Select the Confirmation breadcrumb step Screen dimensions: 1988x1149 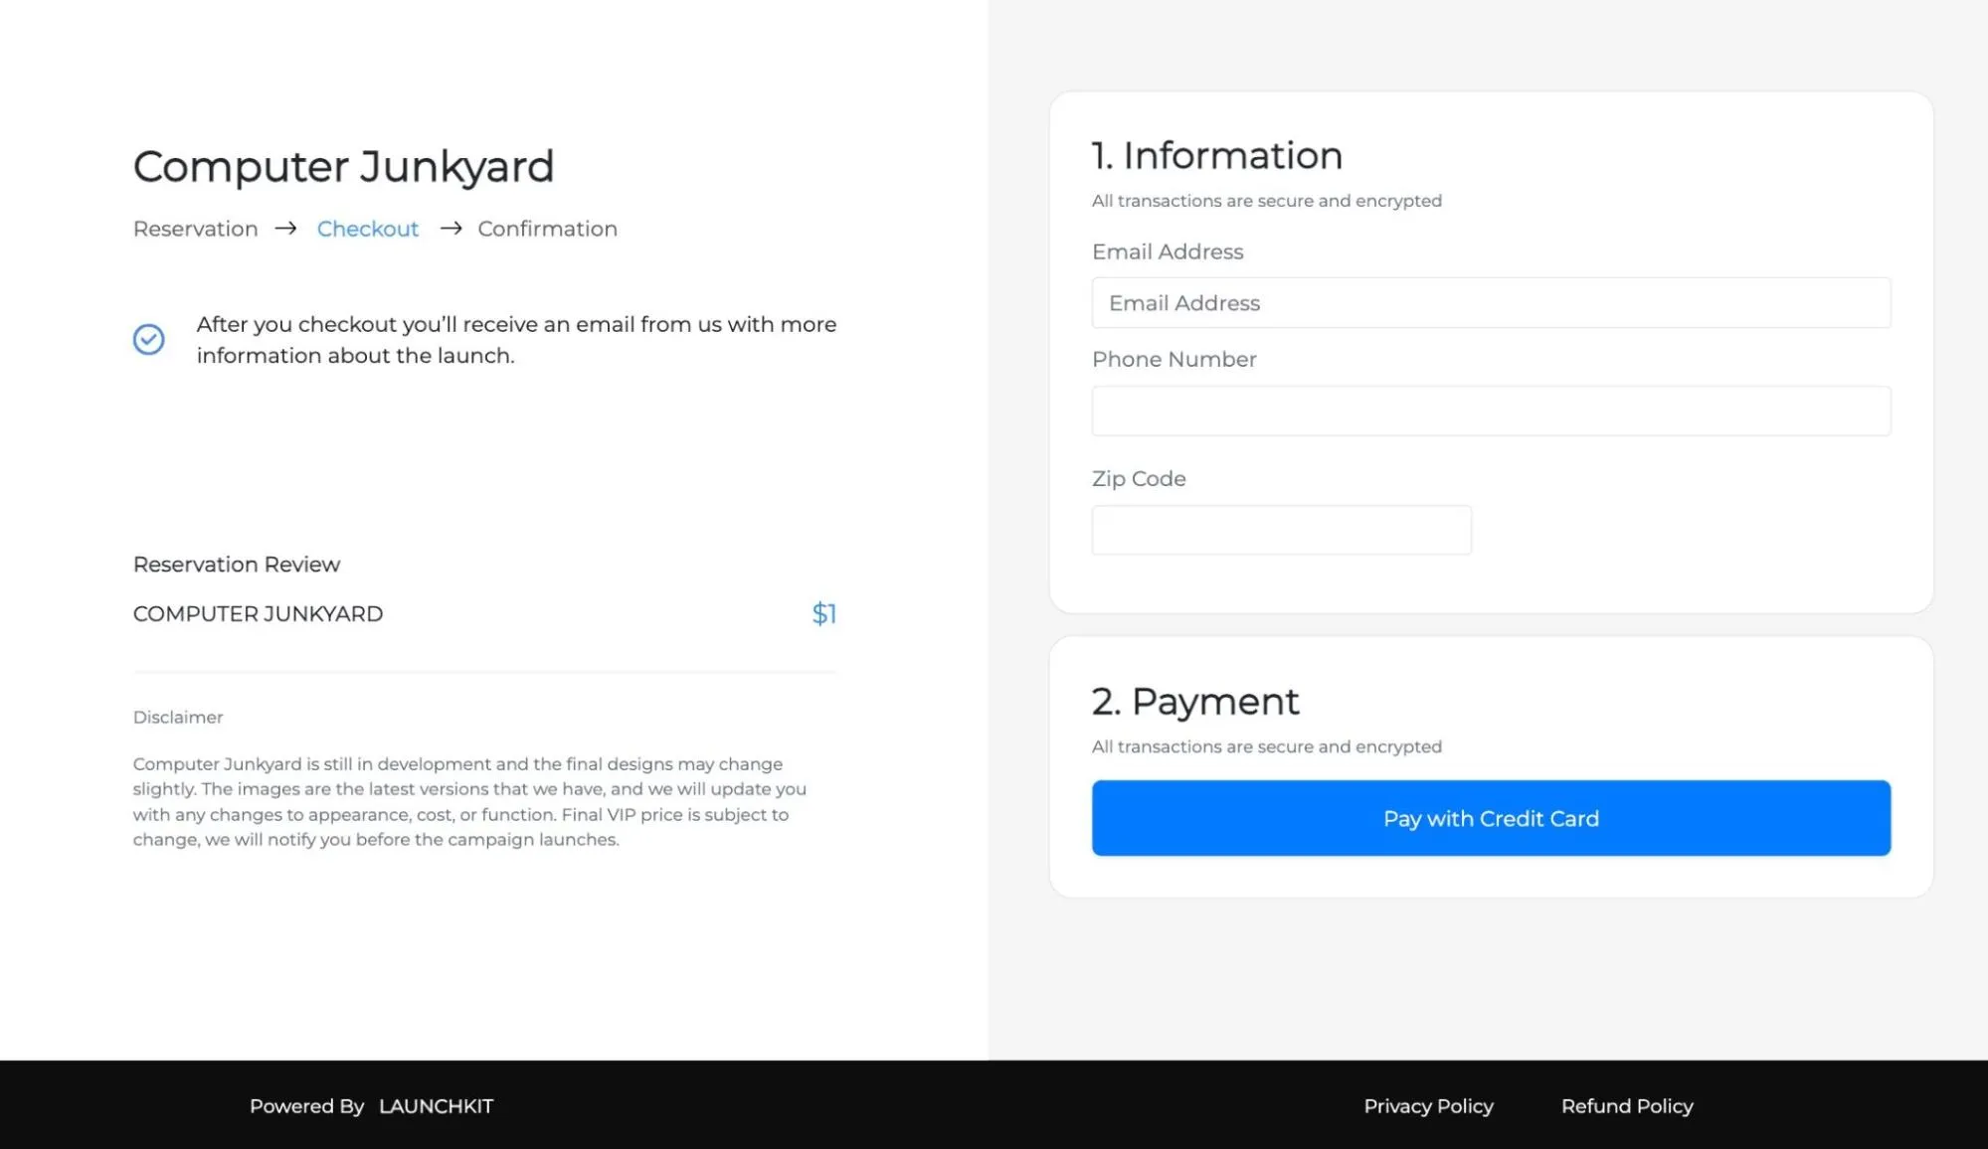(548, 229)
